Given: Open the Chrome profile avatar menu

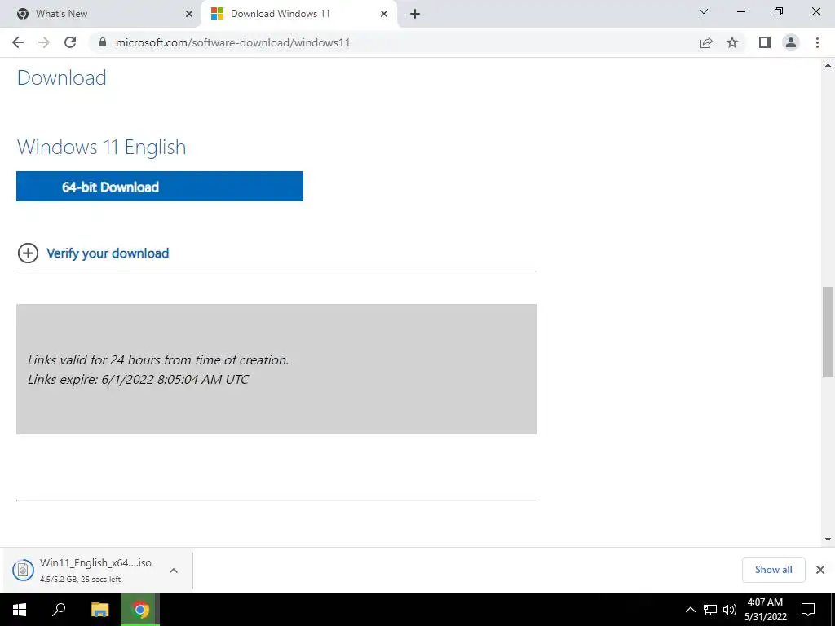Looking at the screenshot, I should pos(791,42).
